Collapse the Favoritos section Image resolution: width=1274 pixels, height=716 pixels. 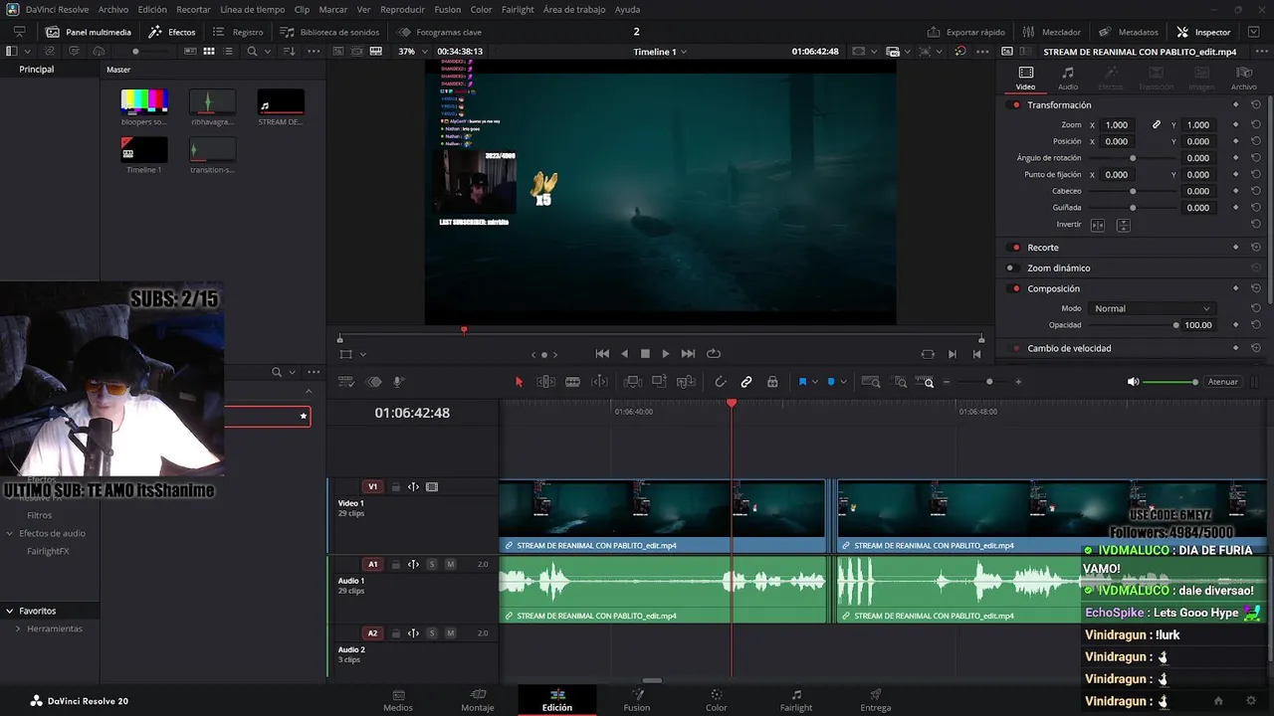point(9,611)
